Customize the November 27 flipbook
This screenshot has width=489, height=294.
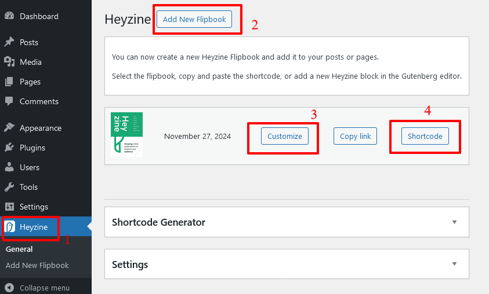[x=285, y=136]
